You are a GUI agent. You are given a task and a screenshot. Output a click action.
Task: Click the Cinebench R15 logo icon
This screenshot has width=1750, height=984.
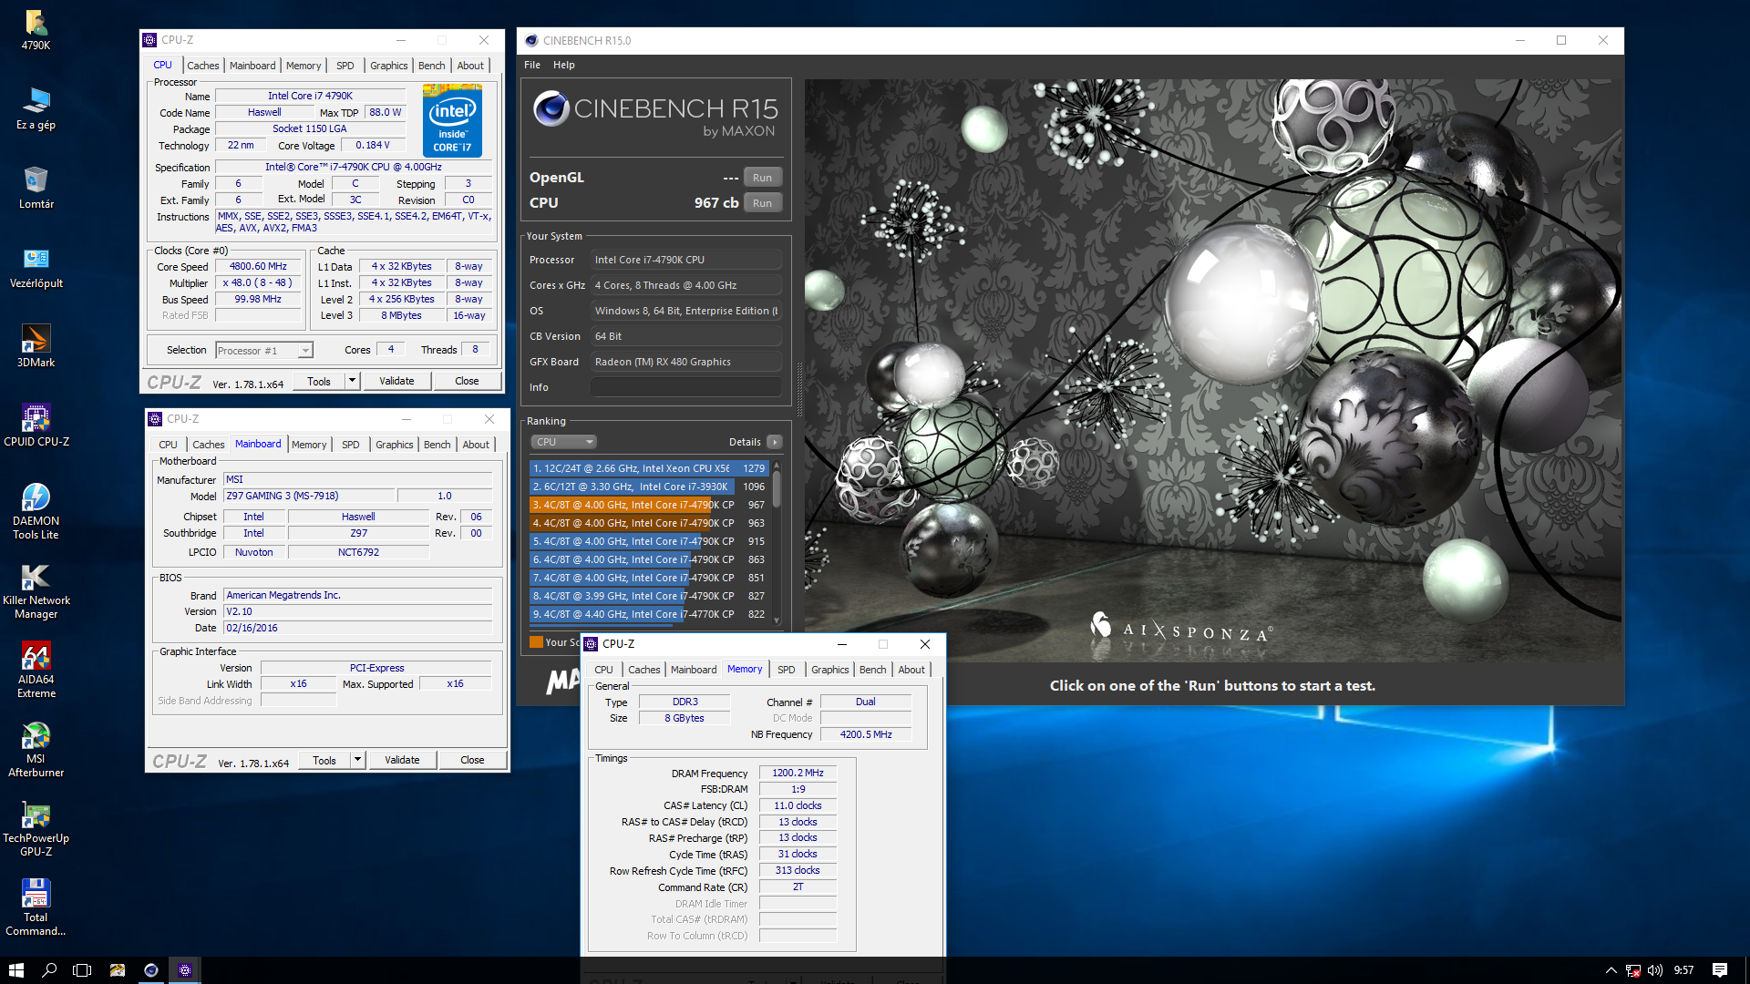[x=551, y=108]
